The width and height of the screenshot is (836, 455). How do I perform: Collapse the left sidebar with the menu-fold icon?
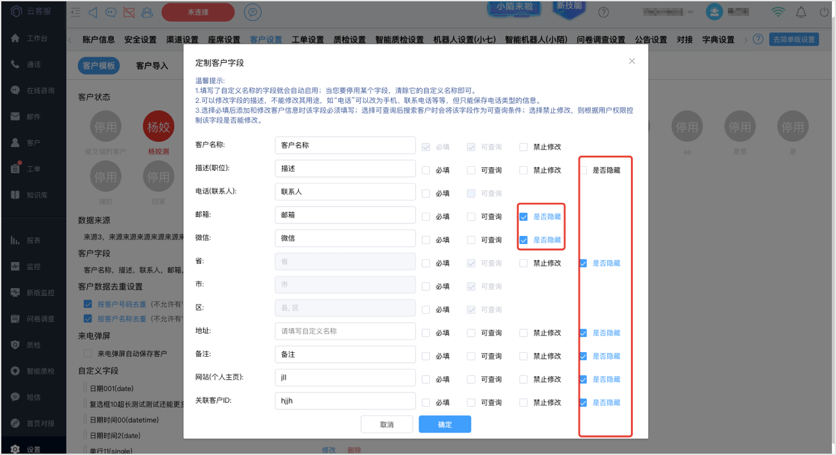click(x=76, y=13)
